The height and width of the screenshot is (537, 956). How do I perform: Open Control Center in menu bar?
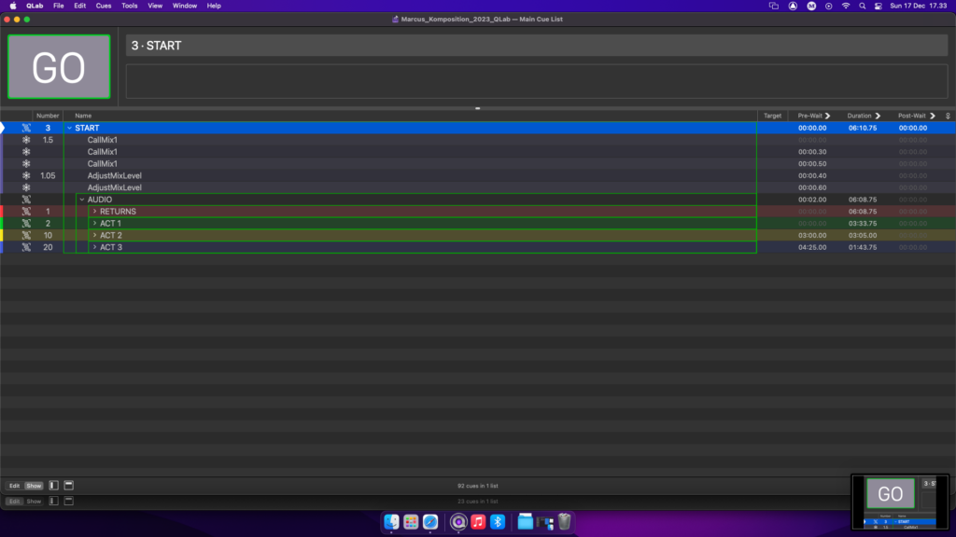point(879,6)
